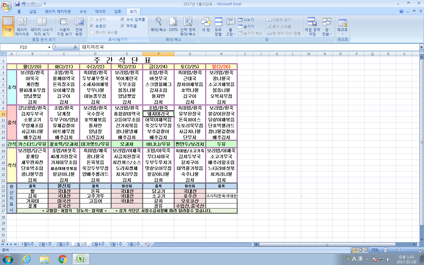424x265 pixels.
Task: Open a 새 창 window
Action: click(x=206, y=25)
